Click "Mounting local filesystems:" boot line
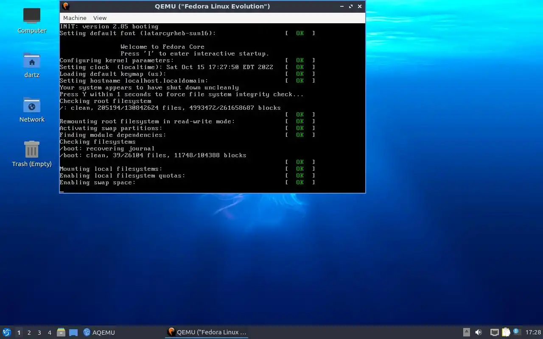543x339 pixels. 111,169
